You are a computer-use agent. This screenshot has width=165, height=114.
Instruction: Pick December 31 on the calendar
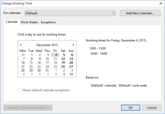pos(47,70)
